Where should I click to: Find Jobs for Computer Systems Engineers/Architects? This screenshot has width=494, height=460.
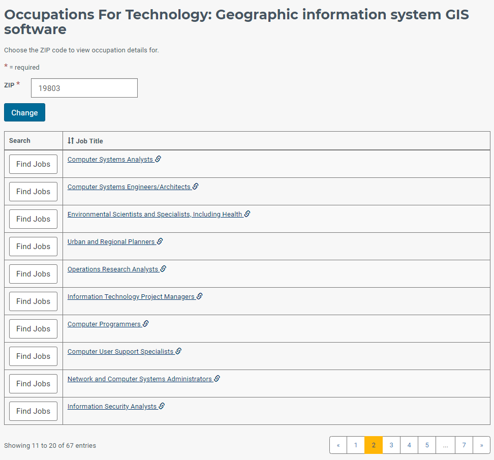point(33,192)
